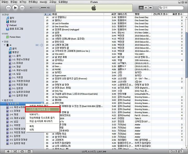The image size is (188, 154).
Task: Sort by the 아티스트 column header
Action: 125,14
